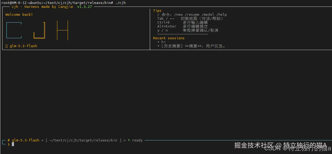This screenshot has width=332, height=154.
Task: Select the /model command in Tips
Action: (208, 15)
